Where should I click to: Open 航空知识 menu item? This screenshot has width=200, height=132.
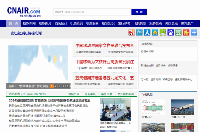pos(108,23)
